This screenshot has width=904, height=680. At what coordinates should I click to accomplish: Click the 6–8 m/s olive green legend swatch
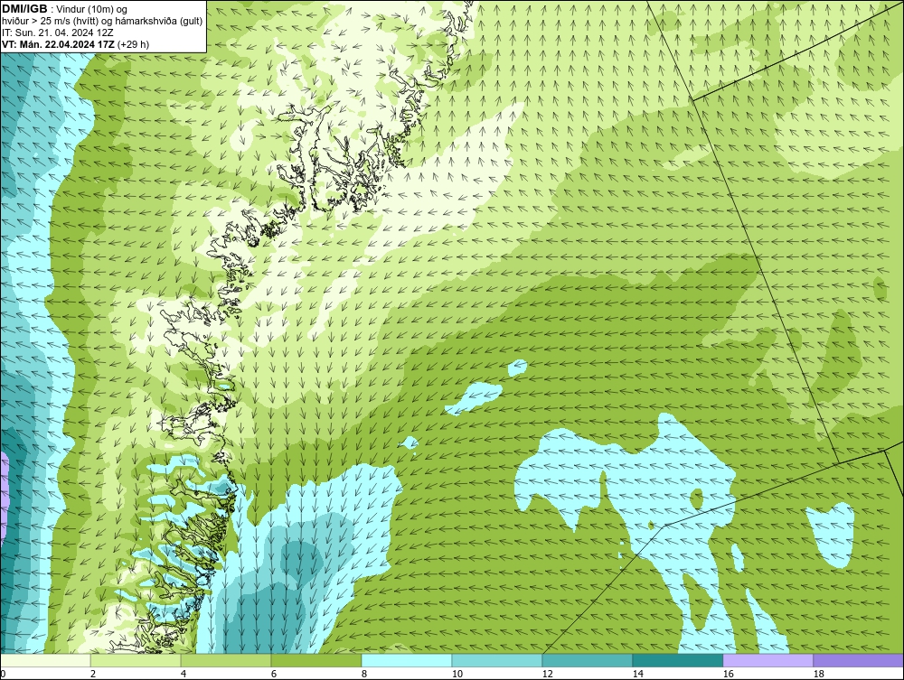point(316,660)
